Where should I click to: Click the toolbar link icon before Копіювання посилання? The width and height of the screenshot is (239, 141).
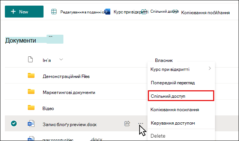[176, 11]
